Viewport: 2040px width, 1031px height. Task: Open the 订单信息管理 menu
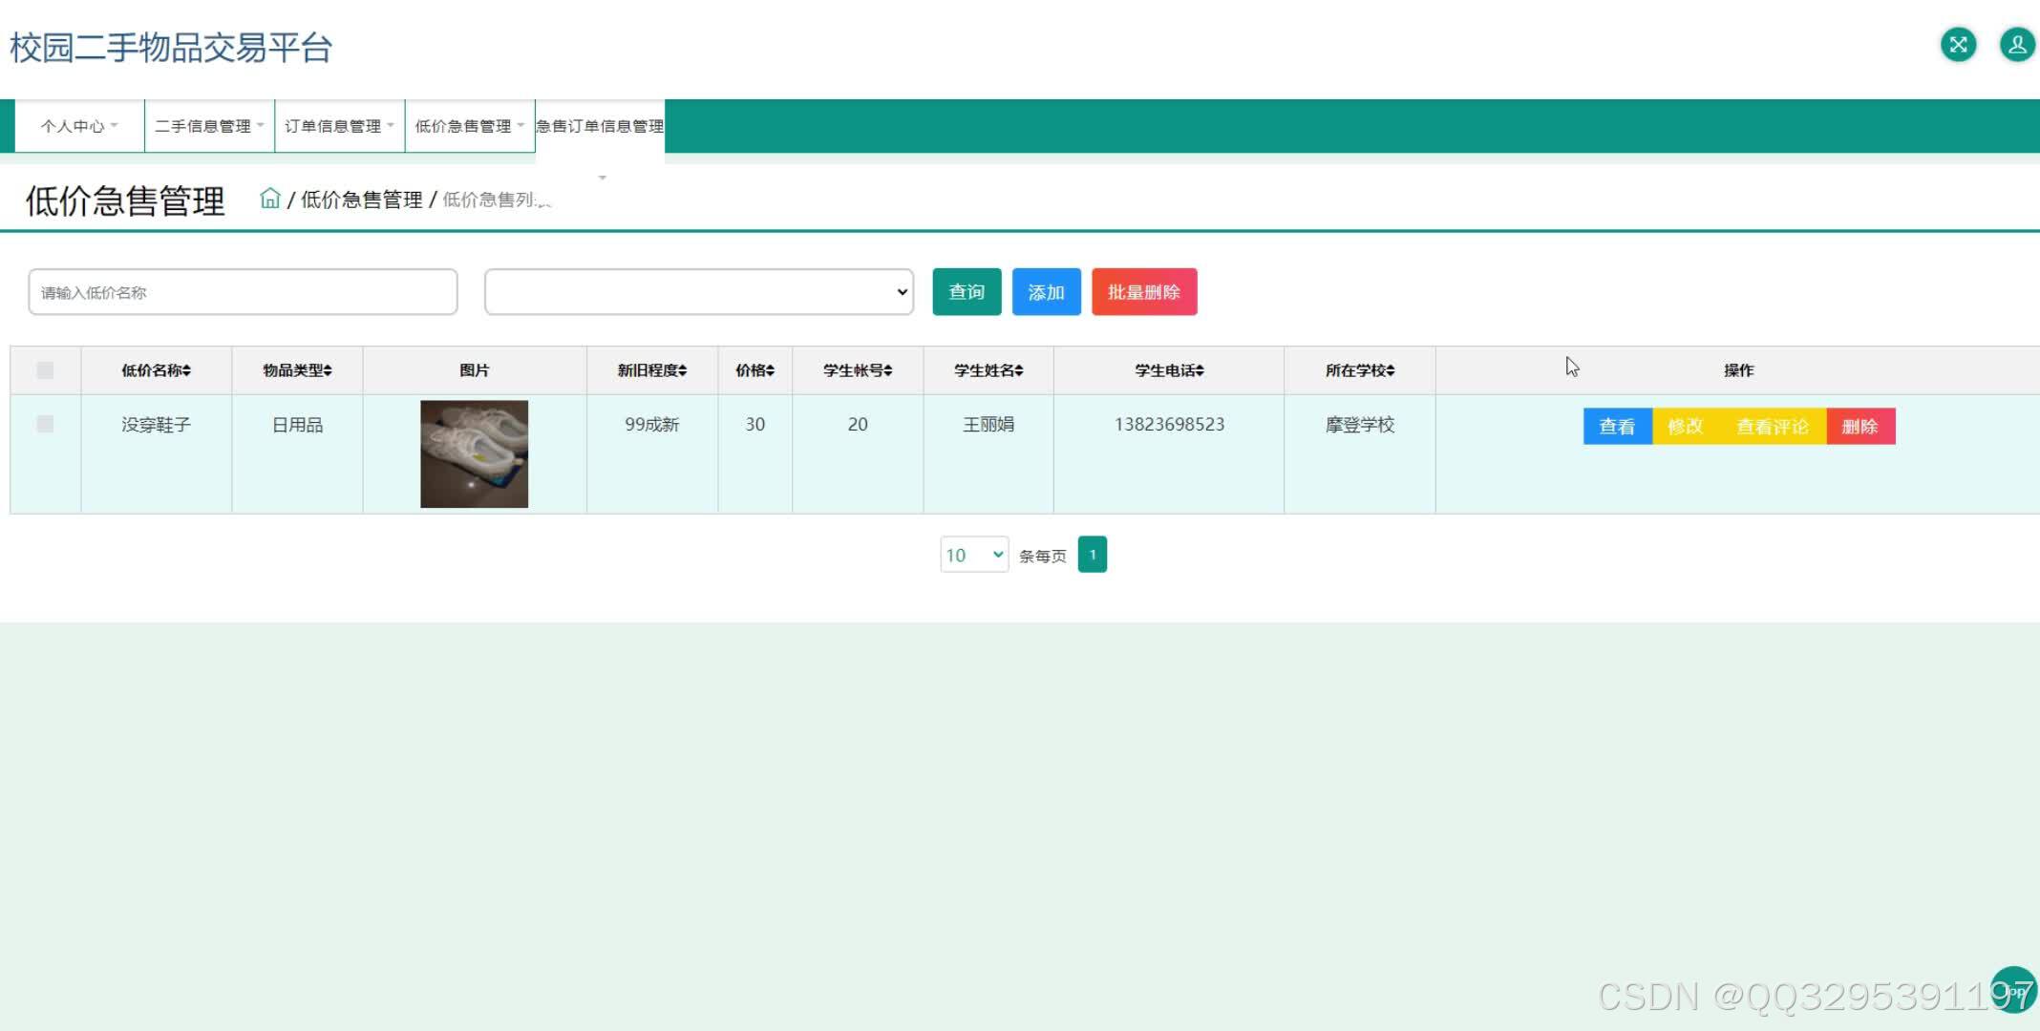pos(339,126)
